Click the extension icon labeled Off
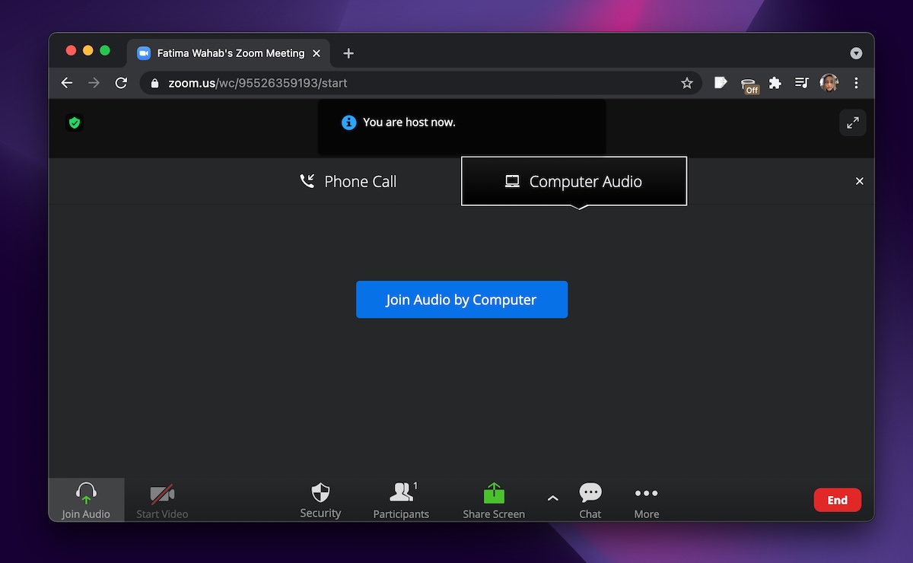Image resolution: width=913 pixels, height=563 pixels. pos(749,85)
